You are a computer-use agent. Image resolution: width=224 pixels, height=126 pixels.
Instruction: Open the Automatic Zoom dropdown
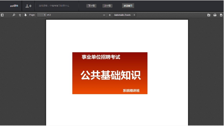point(124,15)
